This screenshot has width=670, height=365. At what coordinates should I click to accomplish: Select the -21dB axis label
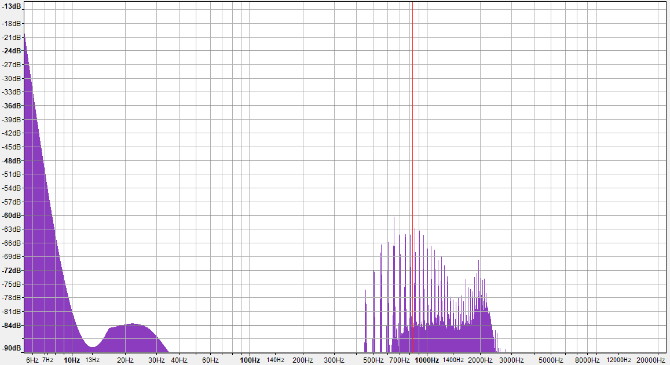point(12,37)
